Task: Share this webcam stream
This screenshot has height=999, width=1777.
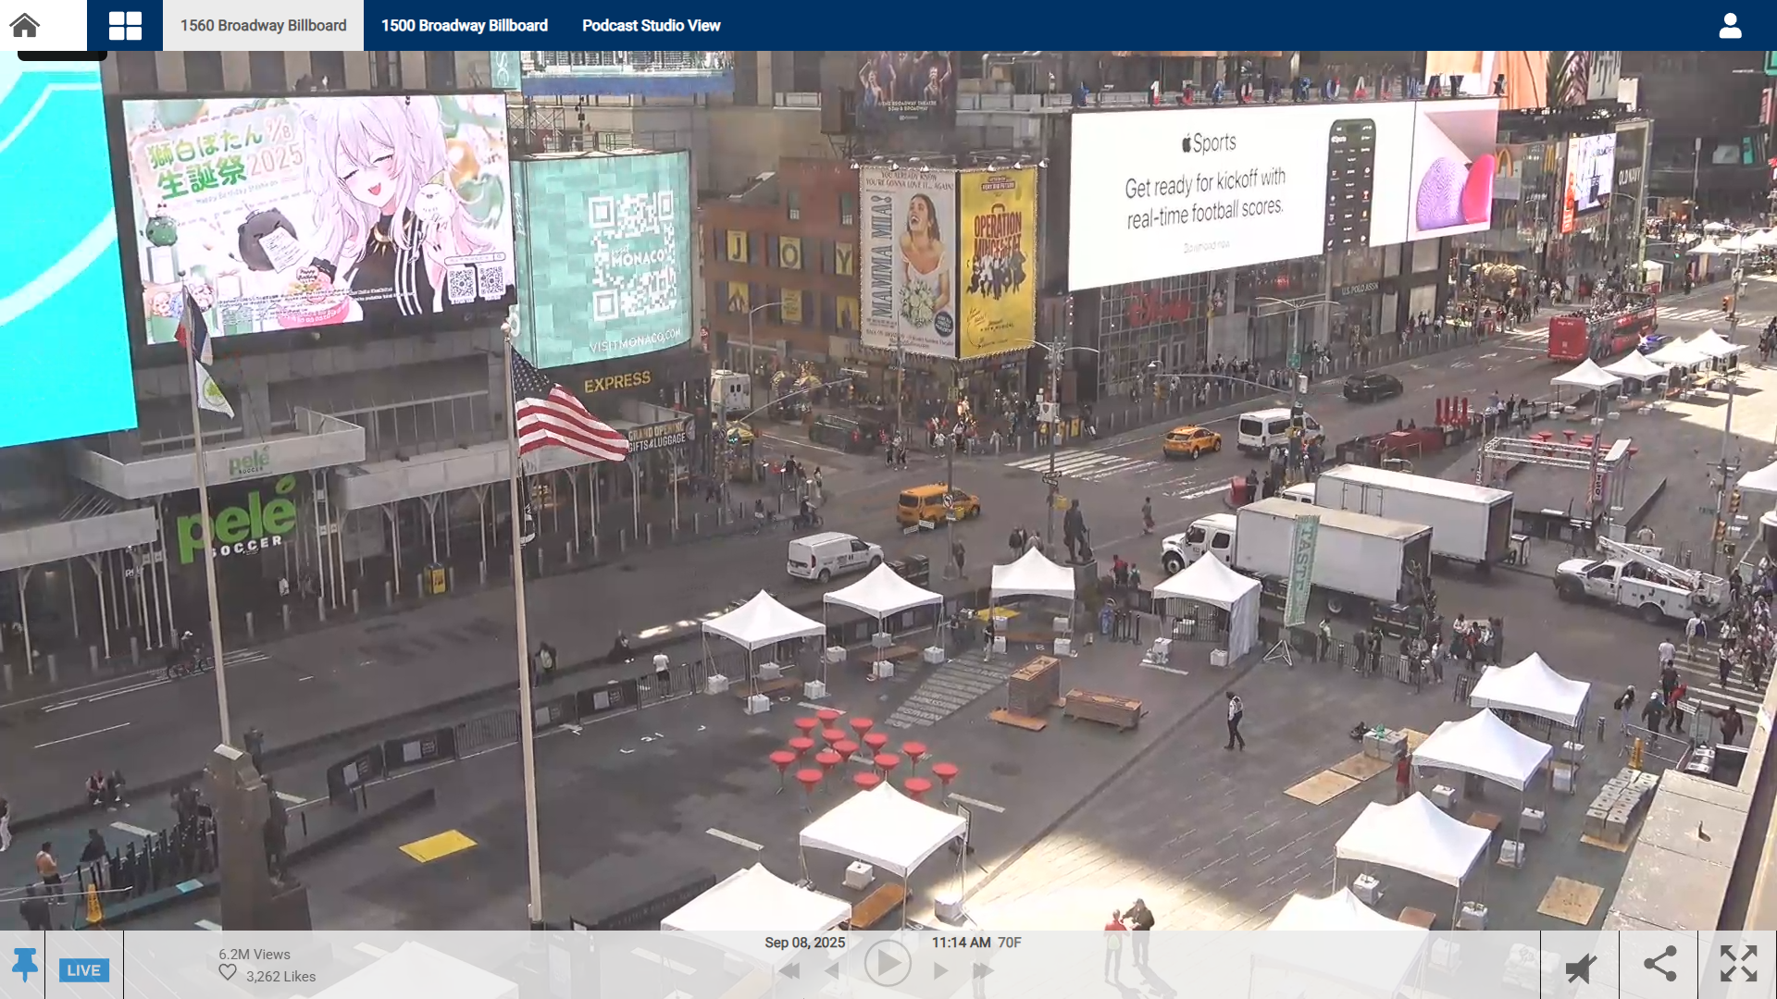Action: pyautogui.click(x=1659, y=964)
